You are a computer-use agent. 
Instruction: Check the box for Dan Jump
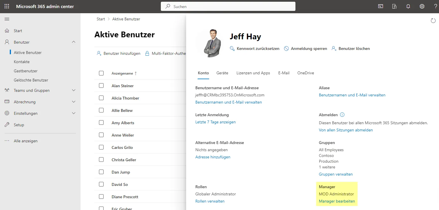101,172
